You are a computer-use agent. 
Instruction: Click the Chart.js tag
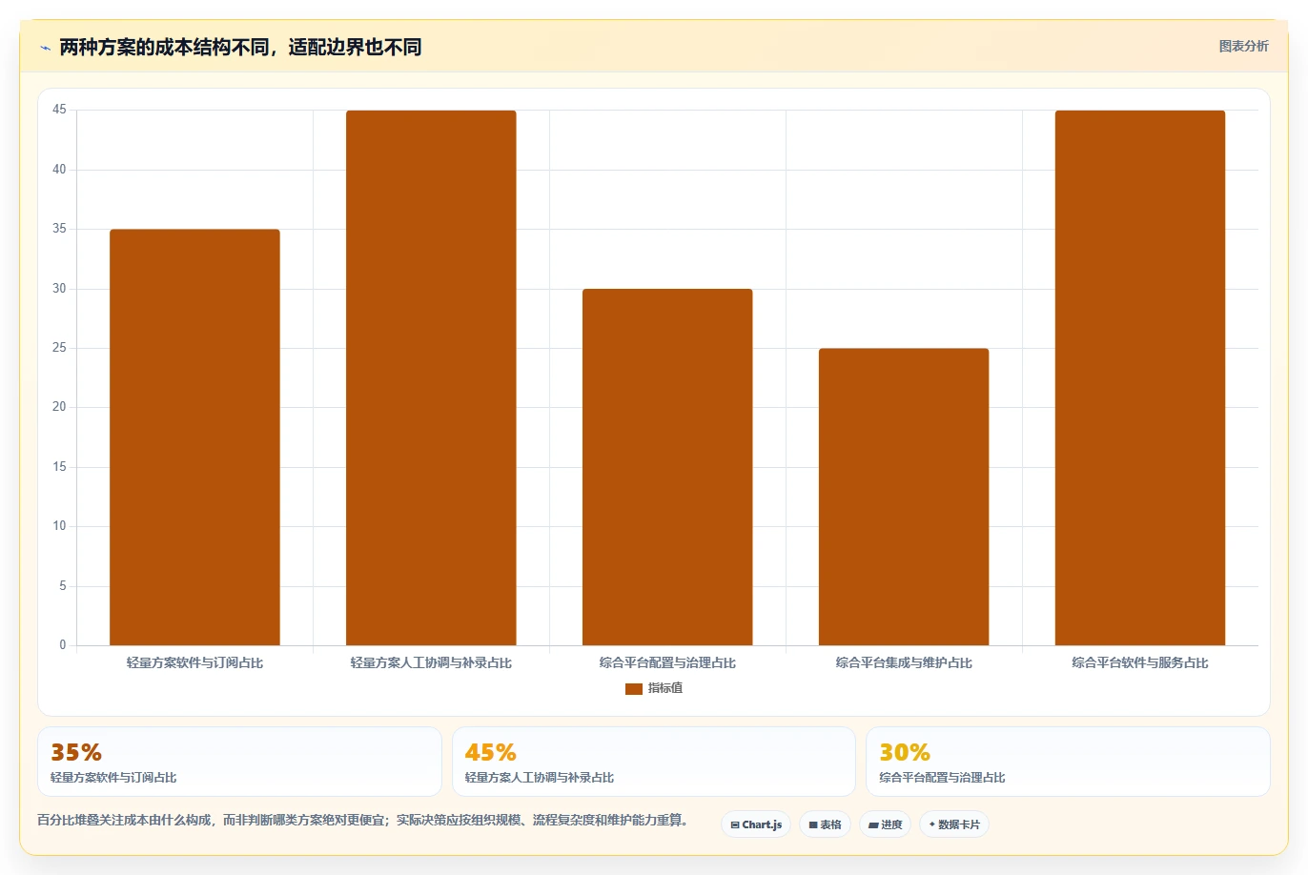pyautogui.click(x=756, y=824)
